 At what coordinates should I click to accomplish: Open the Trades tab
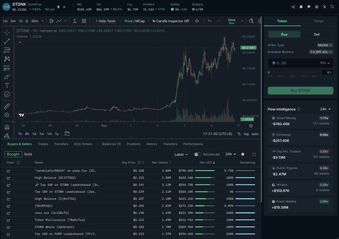(x=43, y=144)
